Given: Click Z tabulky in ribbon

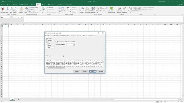Looking at the screenshot, I should coord(32,10).
